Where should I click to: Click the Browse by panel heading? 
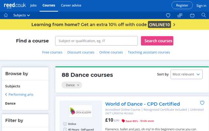[17, 74]
